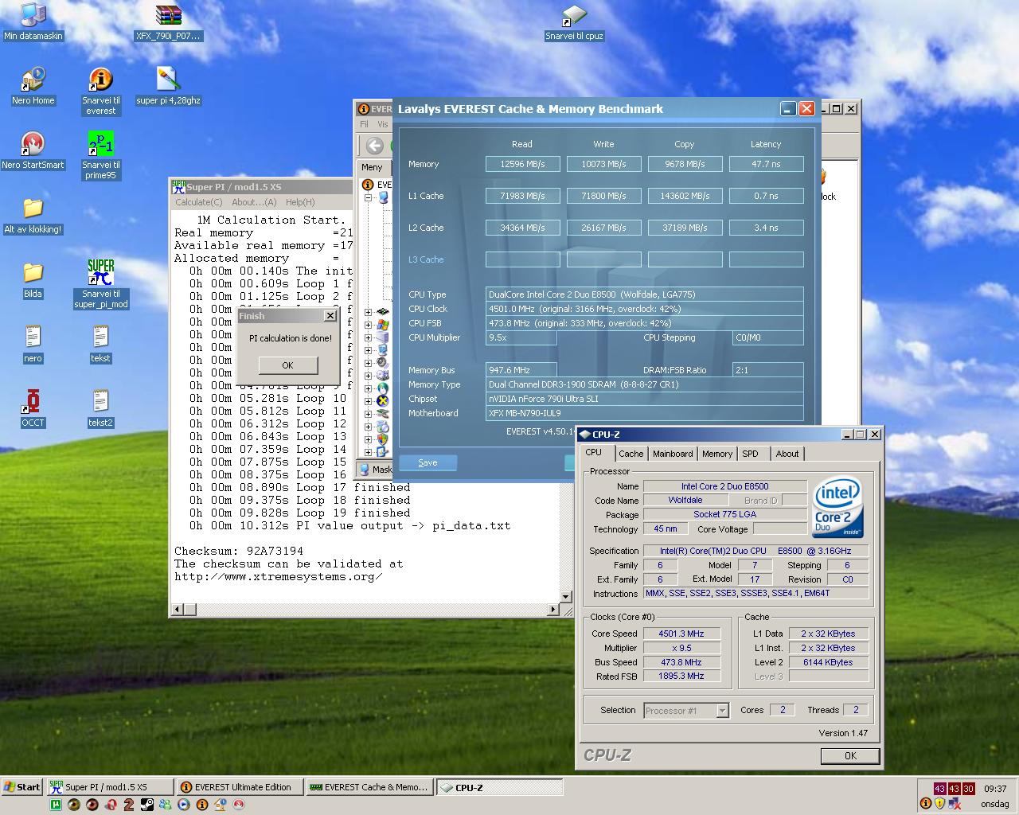
Task: Click the first 43 temperature tray icon
Action: point(940,789)
